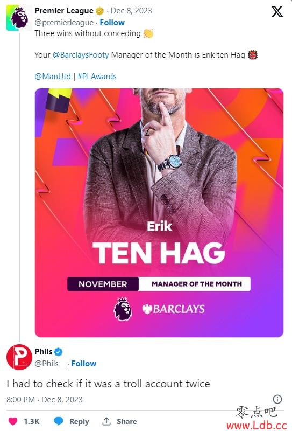Image resolution: width=292 pixels, height=431 pixels.
Task: Open the #PLAwards hashtag
Action: (x=97, y=77)
